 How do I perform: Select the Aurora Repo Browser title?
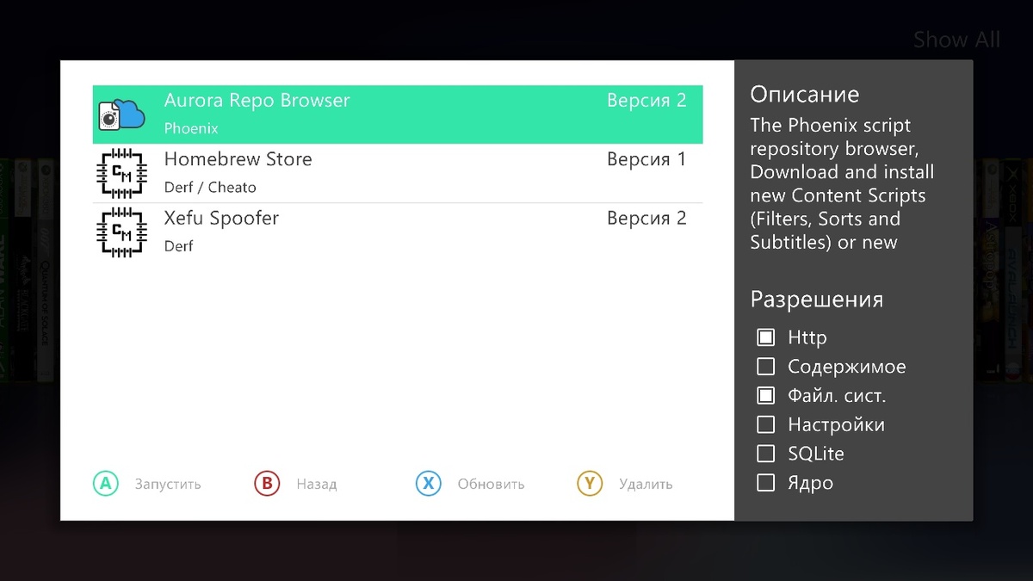(x=257, y=100)
